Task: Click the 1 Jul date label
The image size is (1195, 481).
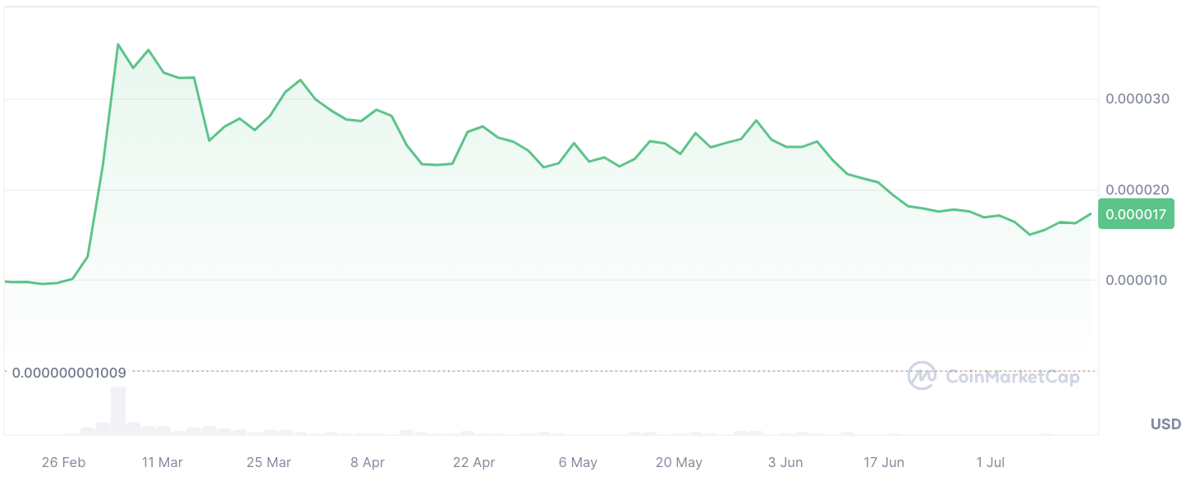Action: click(x=989, y=463)
